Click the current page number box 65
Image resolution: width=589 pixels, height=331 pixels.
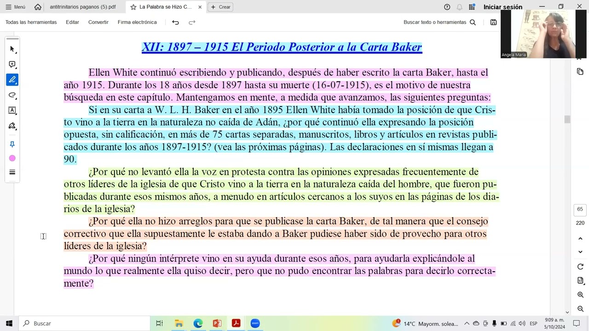pos(580,209)
